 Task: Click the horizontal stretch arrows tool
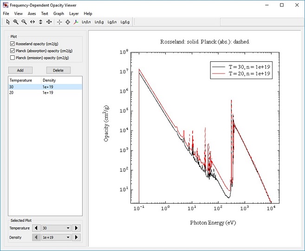click(x=32, y=22)
